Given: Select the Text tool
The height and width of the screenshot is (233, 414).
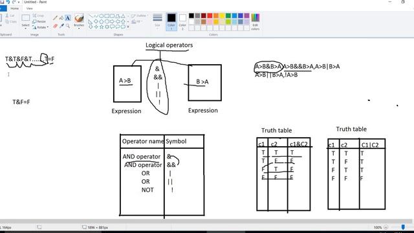Looking at the screenshot, I should click(68, 18).
